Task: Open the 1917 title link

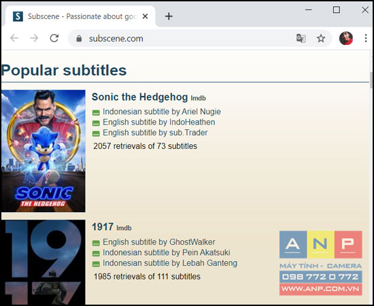Action: click(x=103, y=227)
